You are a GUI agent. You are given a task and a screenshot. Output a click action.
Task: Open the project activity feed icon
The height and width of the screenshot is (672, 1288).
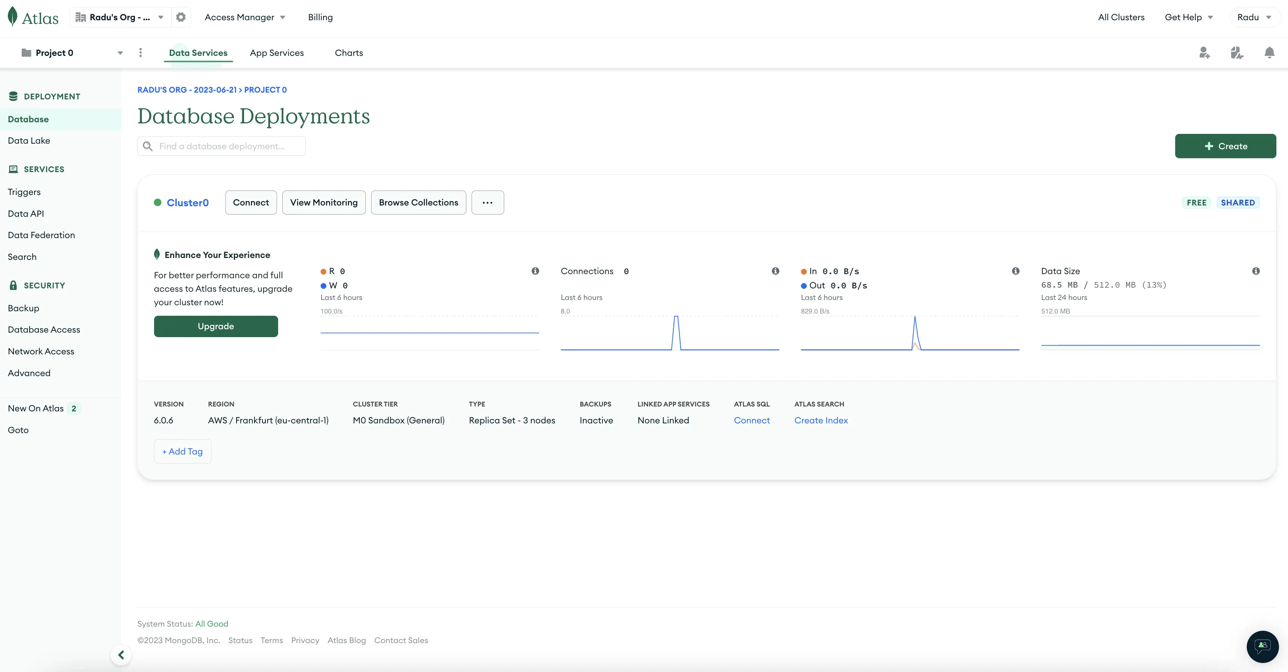(x=1237, y=52)
